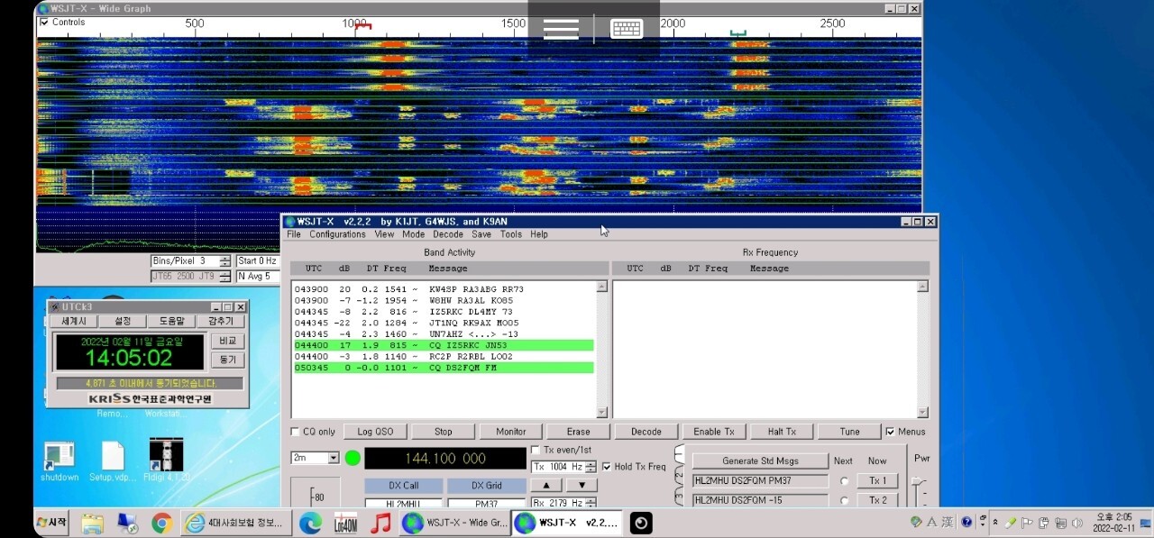
Task: Click the down arrow Rx frequency button
Action: (582, 485)
